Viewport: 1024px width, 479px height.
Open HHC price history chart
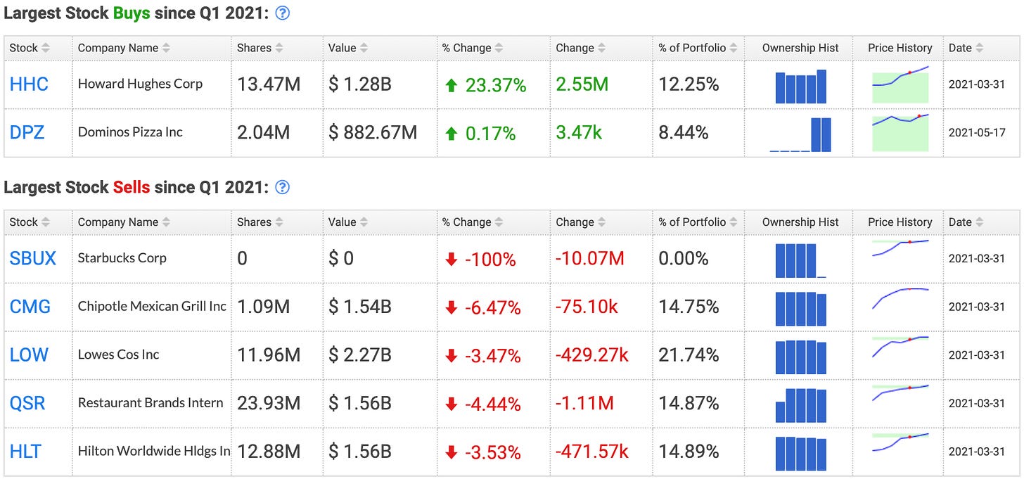point(900,84)
